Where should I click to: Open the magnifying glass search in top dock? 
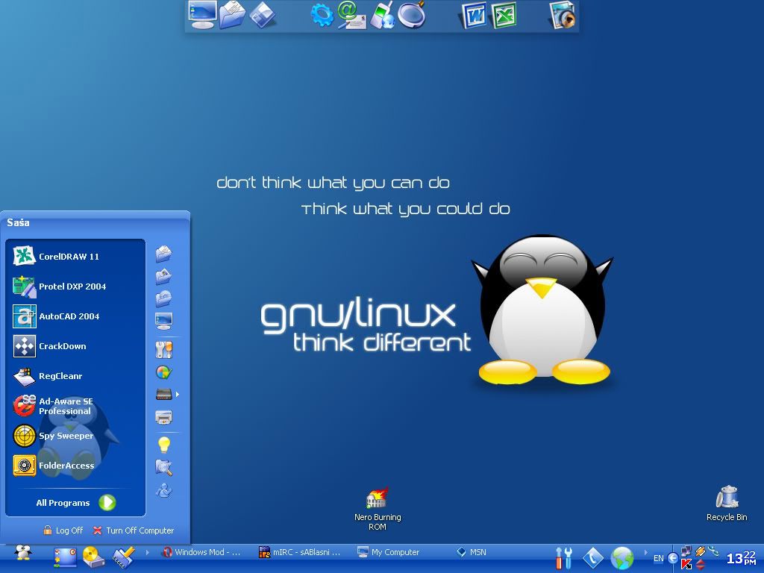412,15
